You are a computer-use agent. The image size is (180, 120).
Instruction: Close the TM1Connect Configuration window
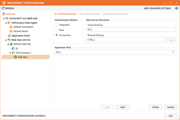pos(177,3)
